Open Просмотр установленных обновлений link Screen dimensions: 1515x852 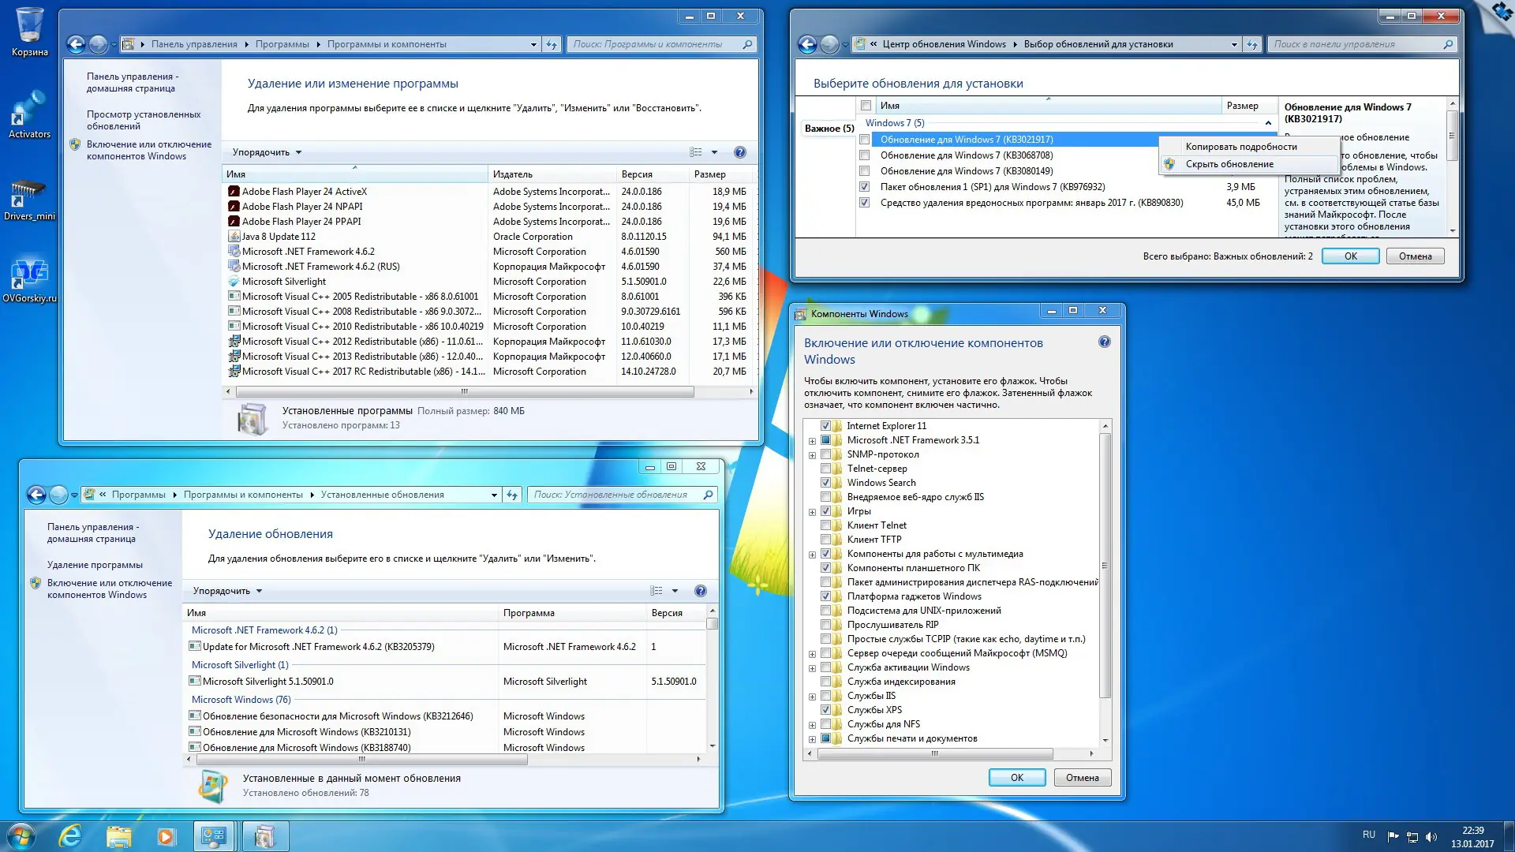(144, 120)
